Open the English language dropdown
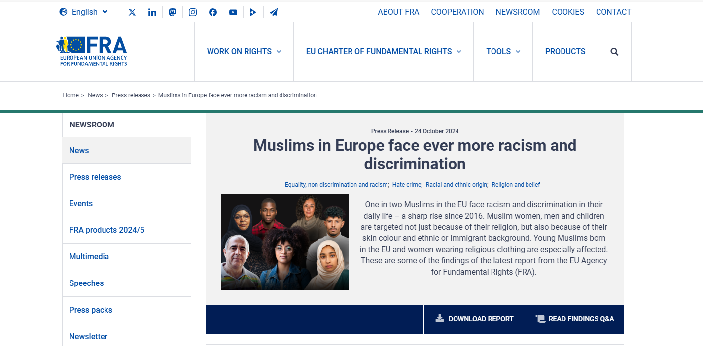Image resolution: width=703 pixels, height=346 pixels. [x=84, y=12]
